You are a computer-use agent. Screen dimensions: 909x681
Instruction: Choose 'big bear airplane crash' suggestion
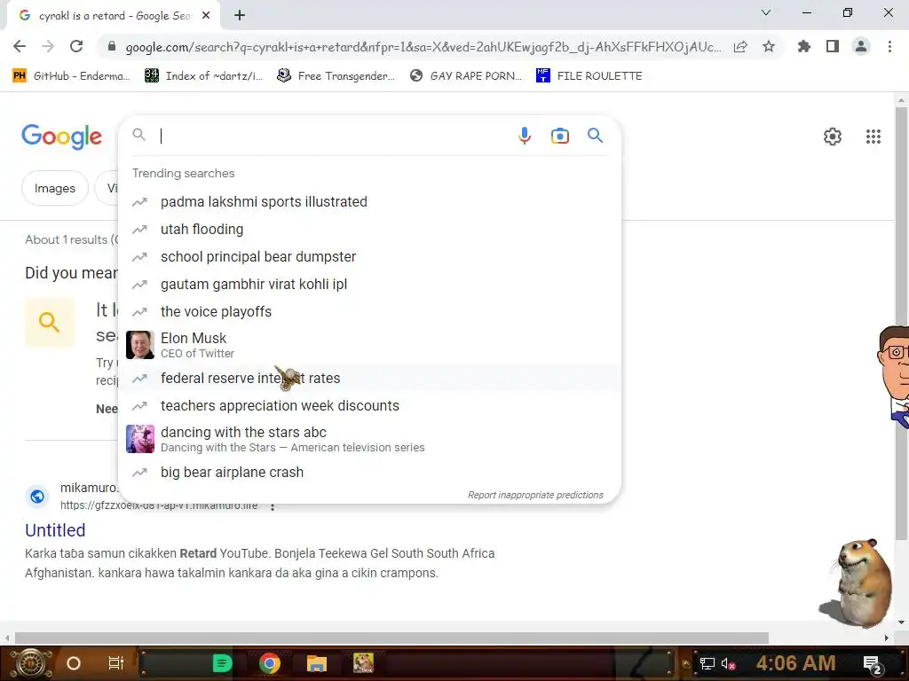click(x=369, y=473)
